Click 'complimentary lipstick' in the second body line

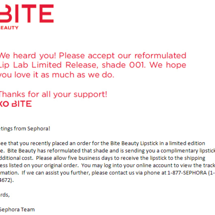pos(188,151)
